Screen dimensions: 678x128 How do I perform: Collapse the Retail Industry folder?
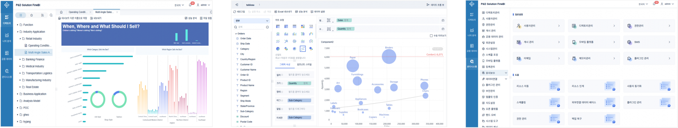20,38
